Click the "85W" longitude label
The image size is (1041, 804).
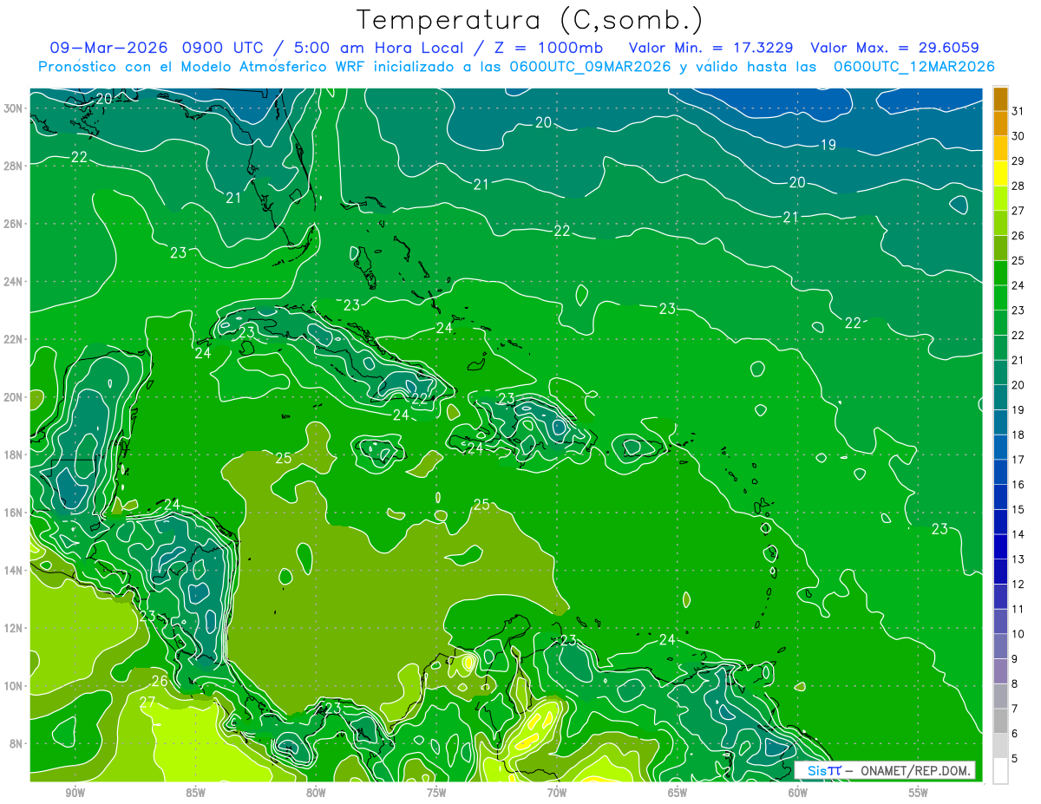[x=195, y=793]
